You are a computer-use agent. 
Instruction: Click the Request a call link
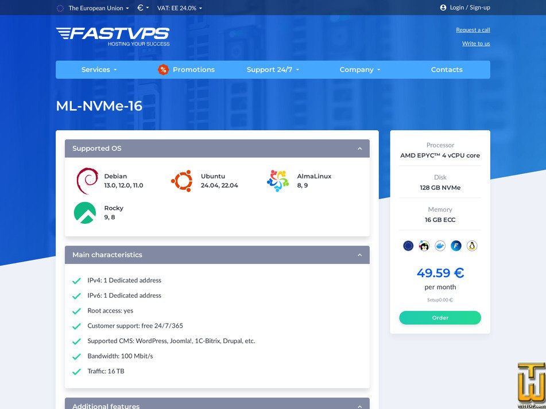click(473, 30)
